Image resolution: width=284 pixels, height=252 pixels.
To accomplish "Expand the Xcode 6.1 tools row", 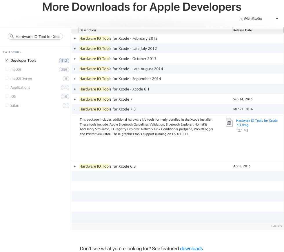I will [75, 89].
